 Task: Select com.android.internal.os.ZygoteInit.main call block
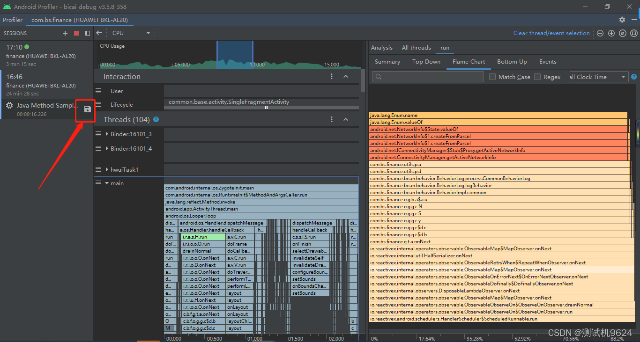pyautogui.click(x=261, y=188)
